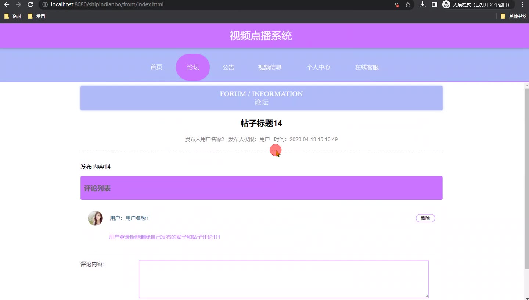Image resolution: width=529 pixels, height=300 pixels.
Task: Toggle the browser side panel icon
Action: coord(434,5)
